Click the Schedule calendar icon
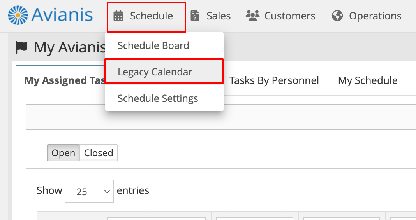Image resolution: width=416 pixels, height=220 pixels. coord(118,16)
